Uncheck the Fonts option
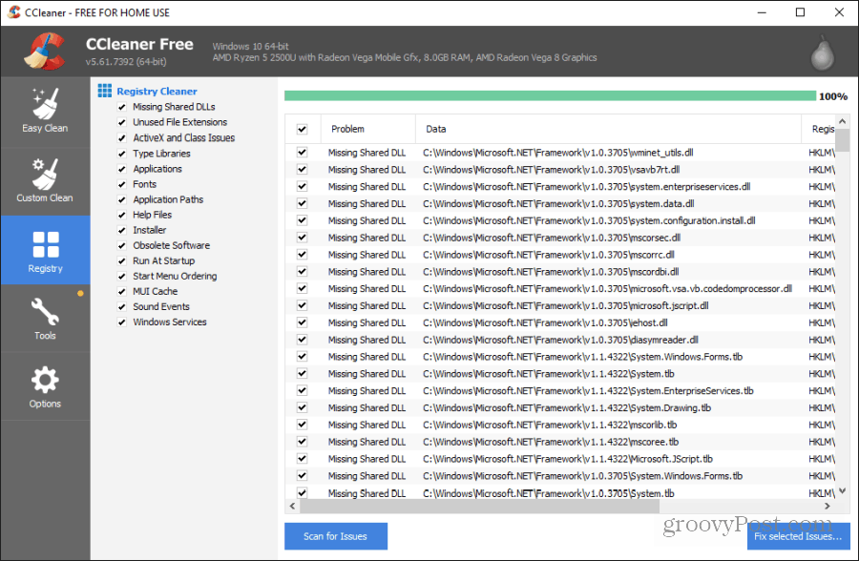The width and height of the screenshot is (859, 561). [x=122, y=184]
